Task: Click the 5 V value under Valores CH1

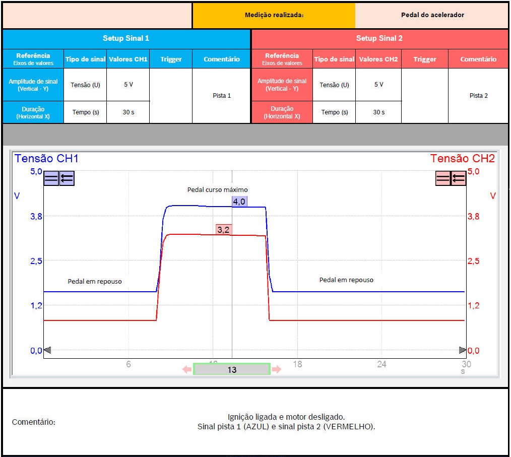Action: click(x=128, y=85)
